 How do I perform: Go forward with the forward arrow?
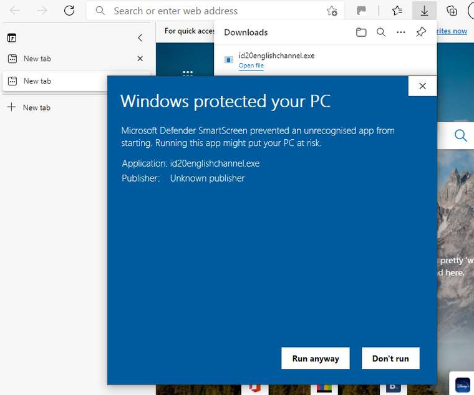(x=42, y=11)
